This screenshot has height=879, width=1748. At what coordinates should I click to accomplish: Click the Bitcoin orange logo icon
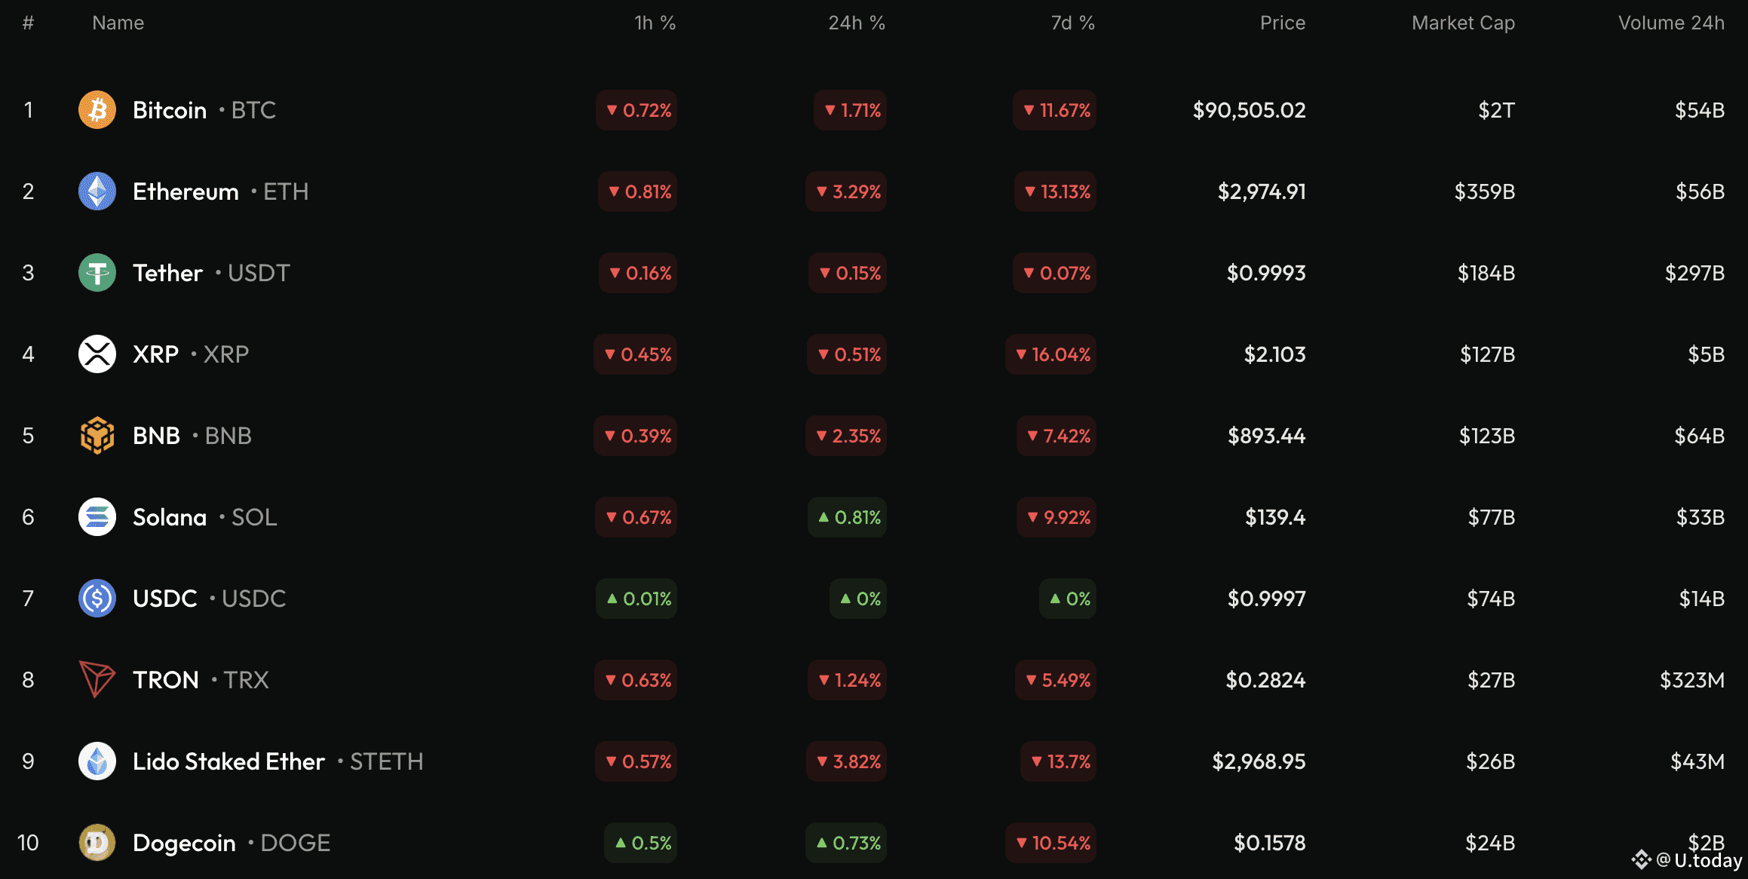pos(97,110)
